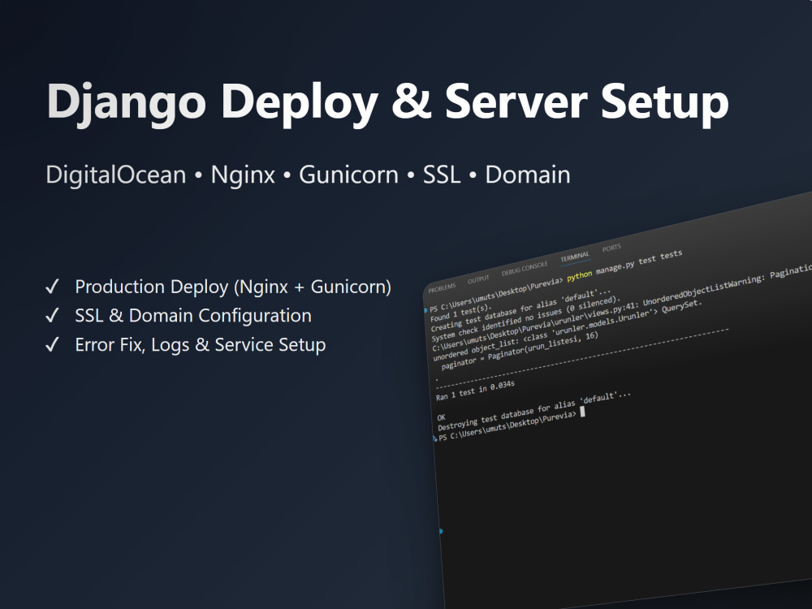Switch to the OUTPUT tab
This screenshot has width=812, height=609.
point(478,279)
